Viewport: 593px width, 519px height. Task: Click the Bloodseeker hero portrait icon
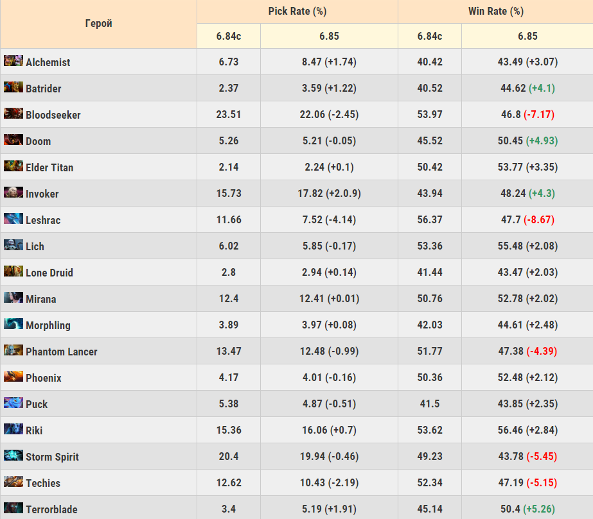tap(13, 114)
